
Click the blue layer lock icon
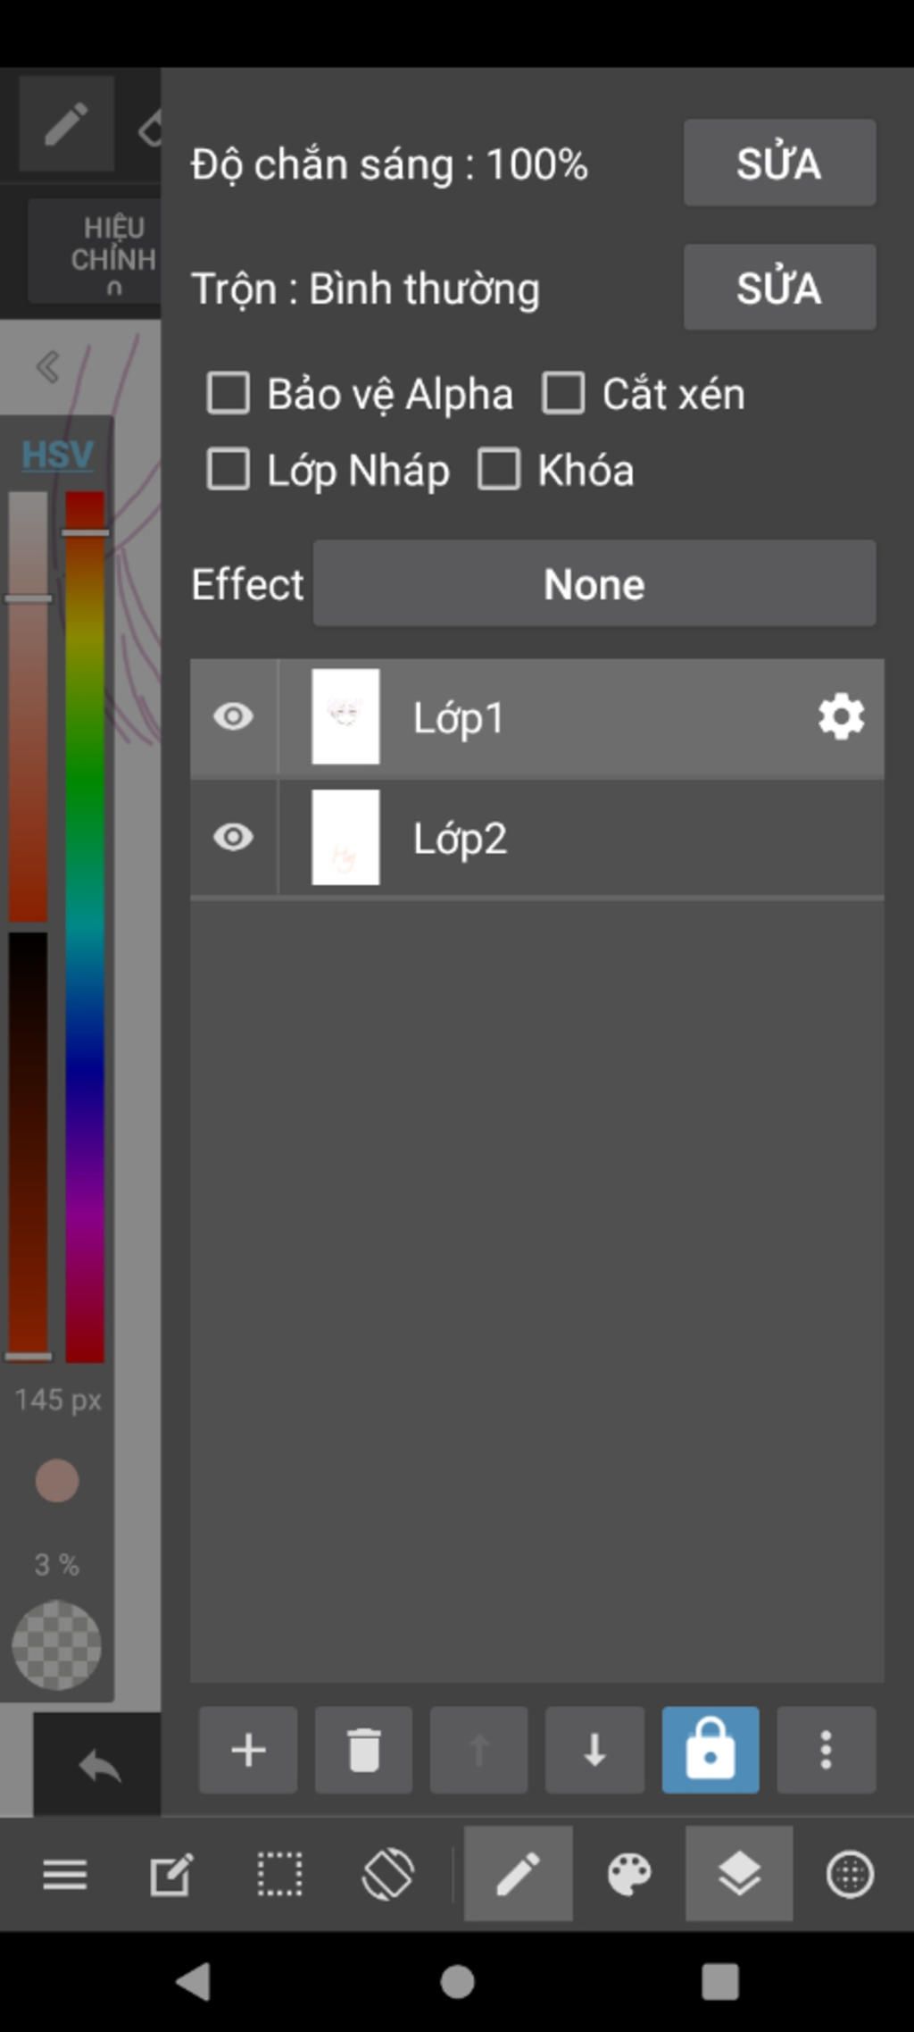710,1751
